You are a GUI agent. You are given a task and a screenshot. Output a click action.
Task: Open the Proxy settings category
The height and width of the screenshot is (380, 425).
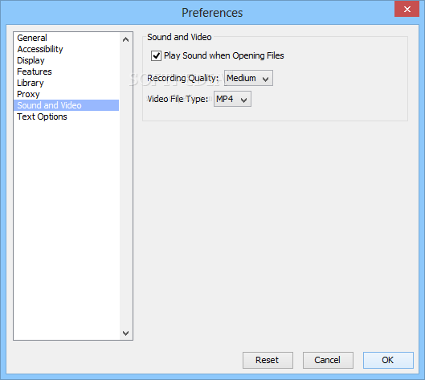coord(66,94)
